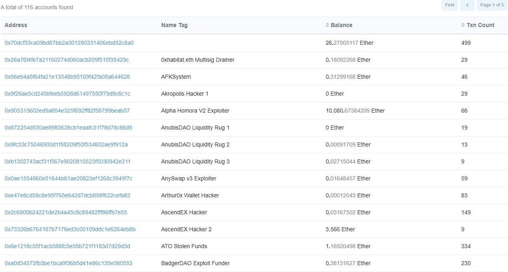Image resolution: width=508 pixels, height=272 pixels.
Task: Open AnubisDAO Liquidity Rug 2 address
Action: click(66, 144)
